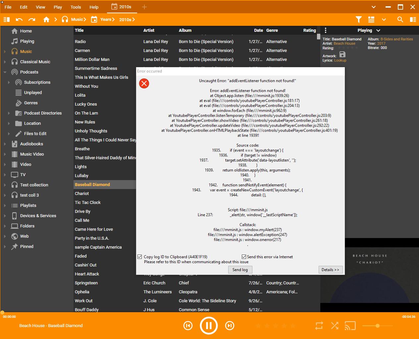
Task: Open the Tools menu
Action: click(76, 7)
